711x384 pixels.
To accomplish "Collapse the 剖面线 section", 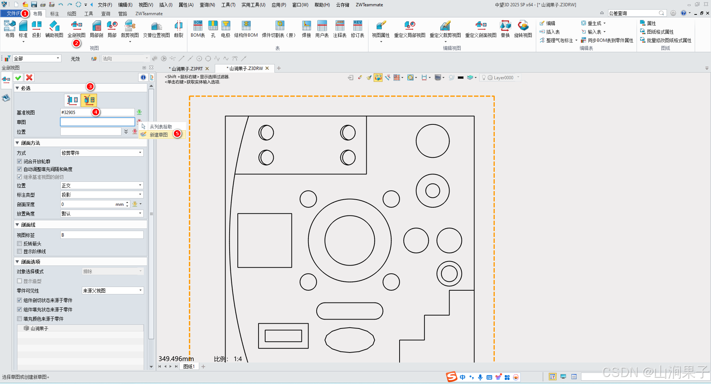I will pyautogui.click(x=17, y=225).
